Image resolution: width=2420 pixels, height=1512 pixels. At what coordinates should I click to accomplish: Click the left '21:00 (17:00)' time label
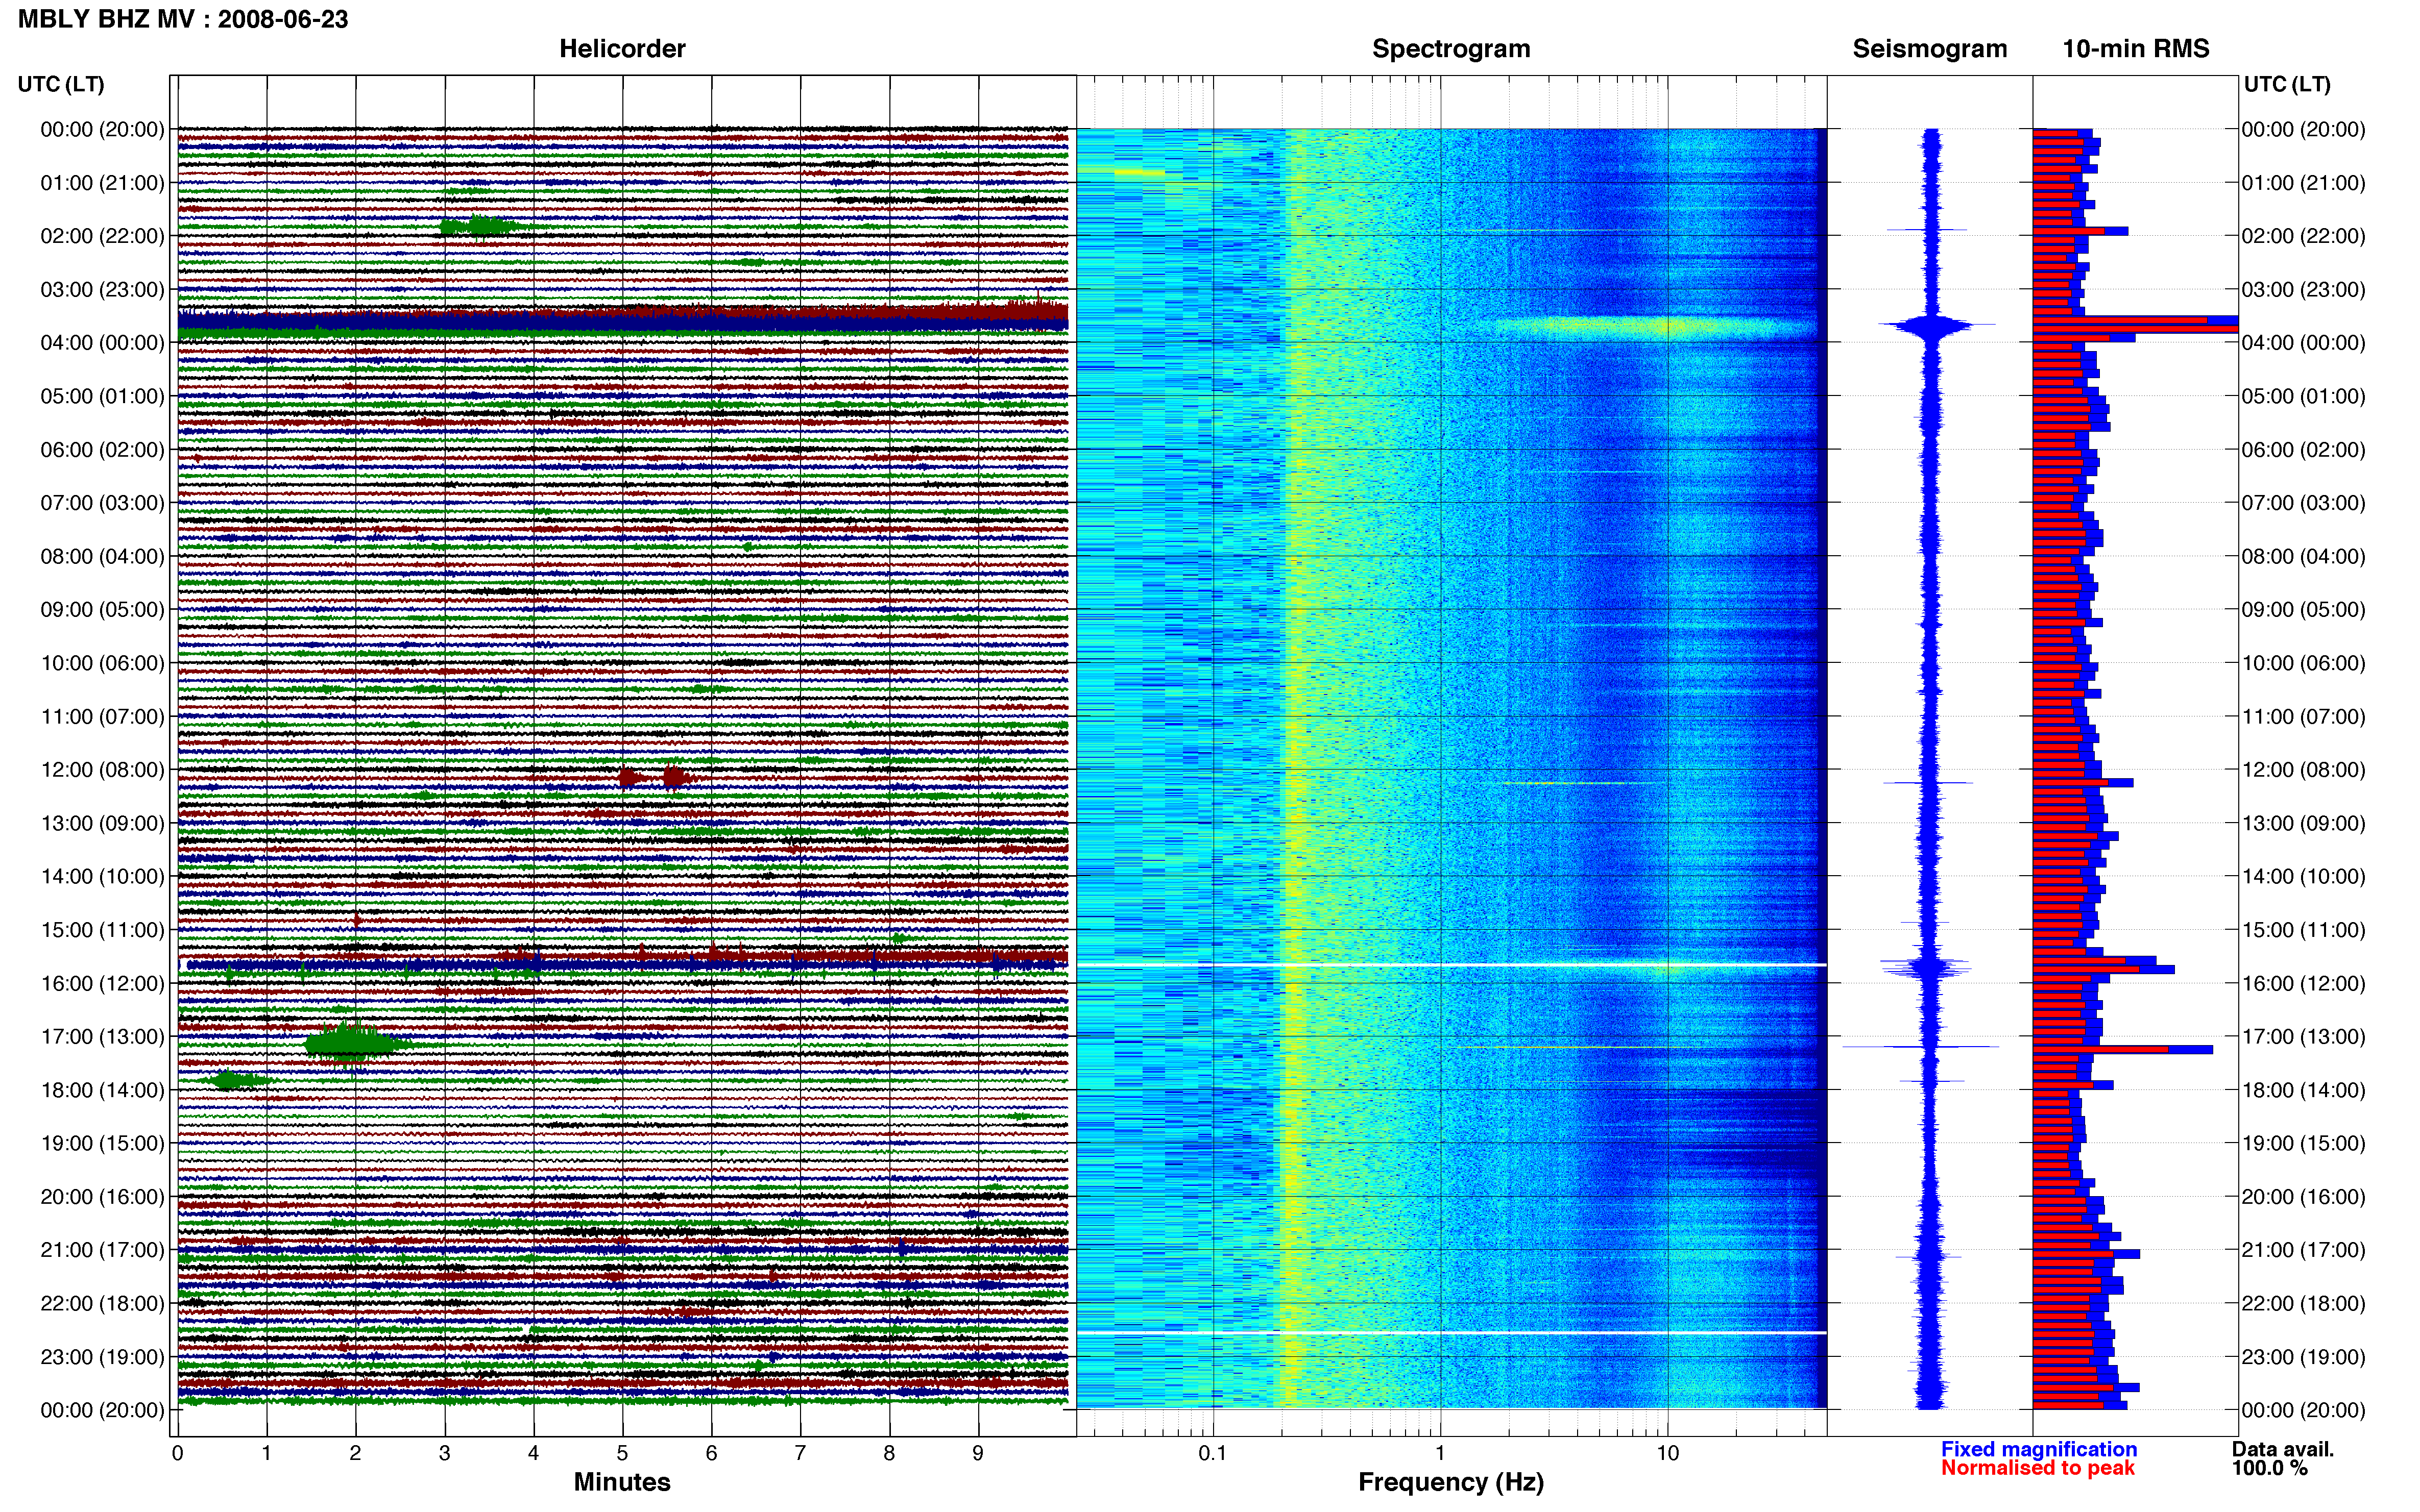click(x=102, y=1250)
